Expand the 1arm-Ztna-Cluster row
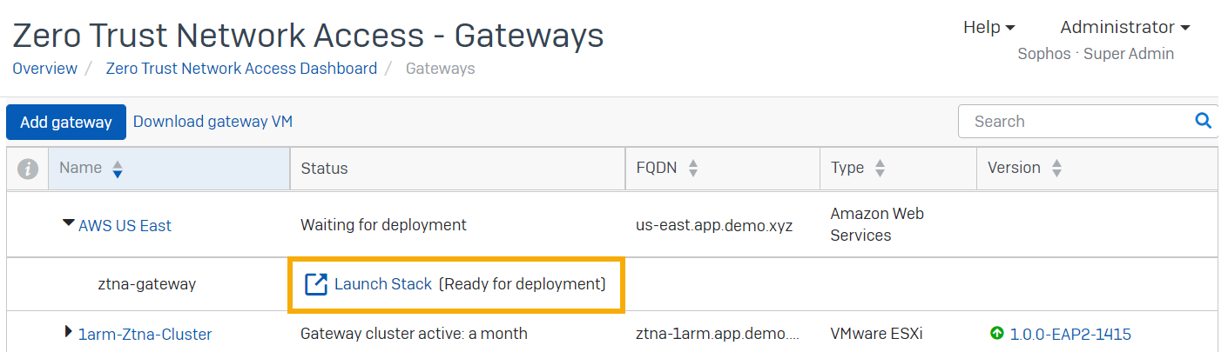This screenshot has height=352, width=1228. [69, 332]
